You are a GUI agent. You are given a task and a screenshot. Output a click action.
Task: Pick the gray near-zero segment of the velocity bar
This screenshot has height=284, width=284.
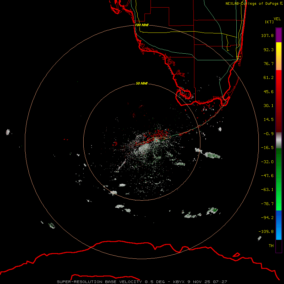click(279, 140)
